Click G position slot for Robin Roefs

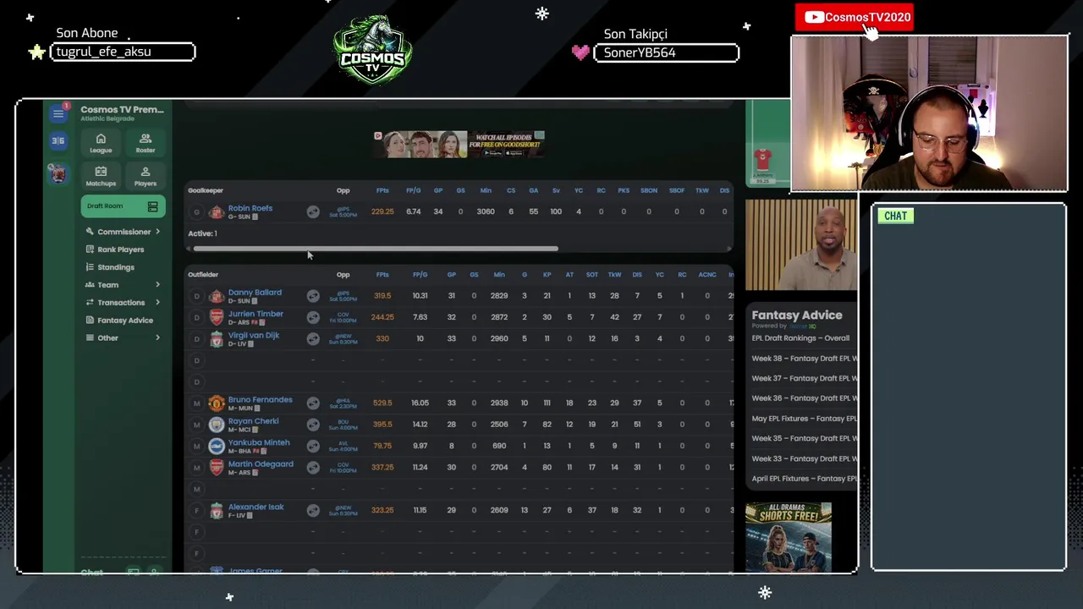click(196, 212)
